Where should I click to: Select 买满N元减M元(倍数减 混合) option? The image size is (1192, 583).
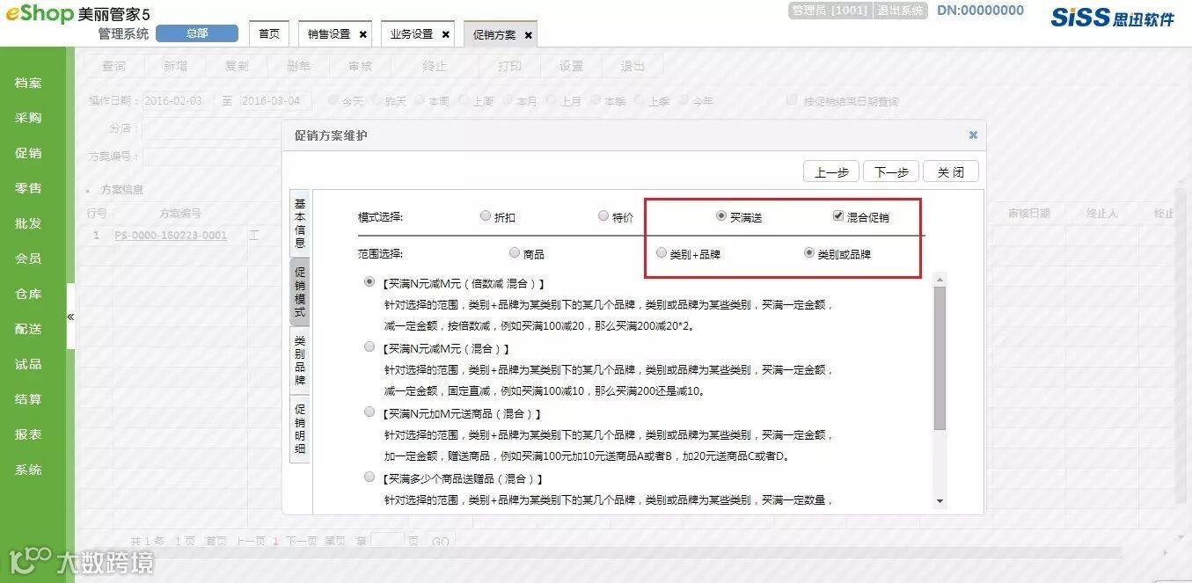tap(369, 282)
